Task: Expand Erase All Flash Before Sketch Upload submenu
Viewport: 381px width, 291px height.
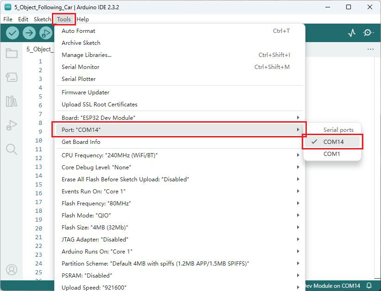Action: tap(179, 179)
